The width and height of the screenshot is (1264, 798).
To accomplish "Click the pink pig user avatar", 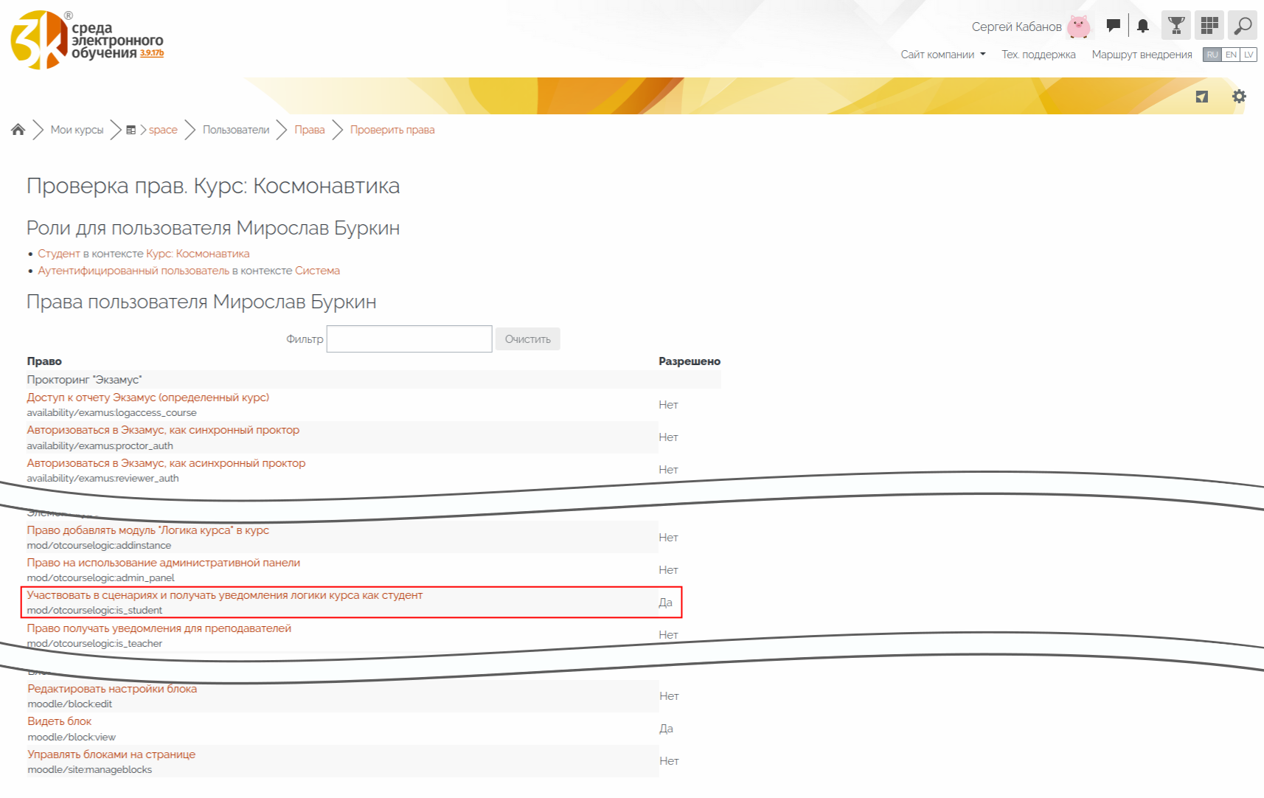I will click(1079, 27).
